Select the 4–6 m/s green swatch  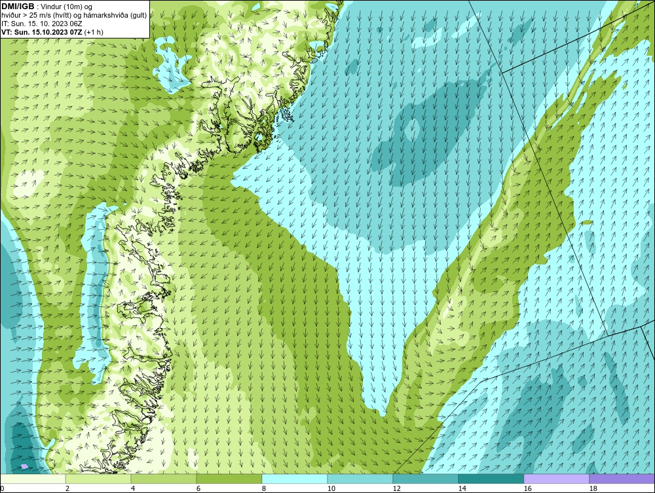[164, 479]
